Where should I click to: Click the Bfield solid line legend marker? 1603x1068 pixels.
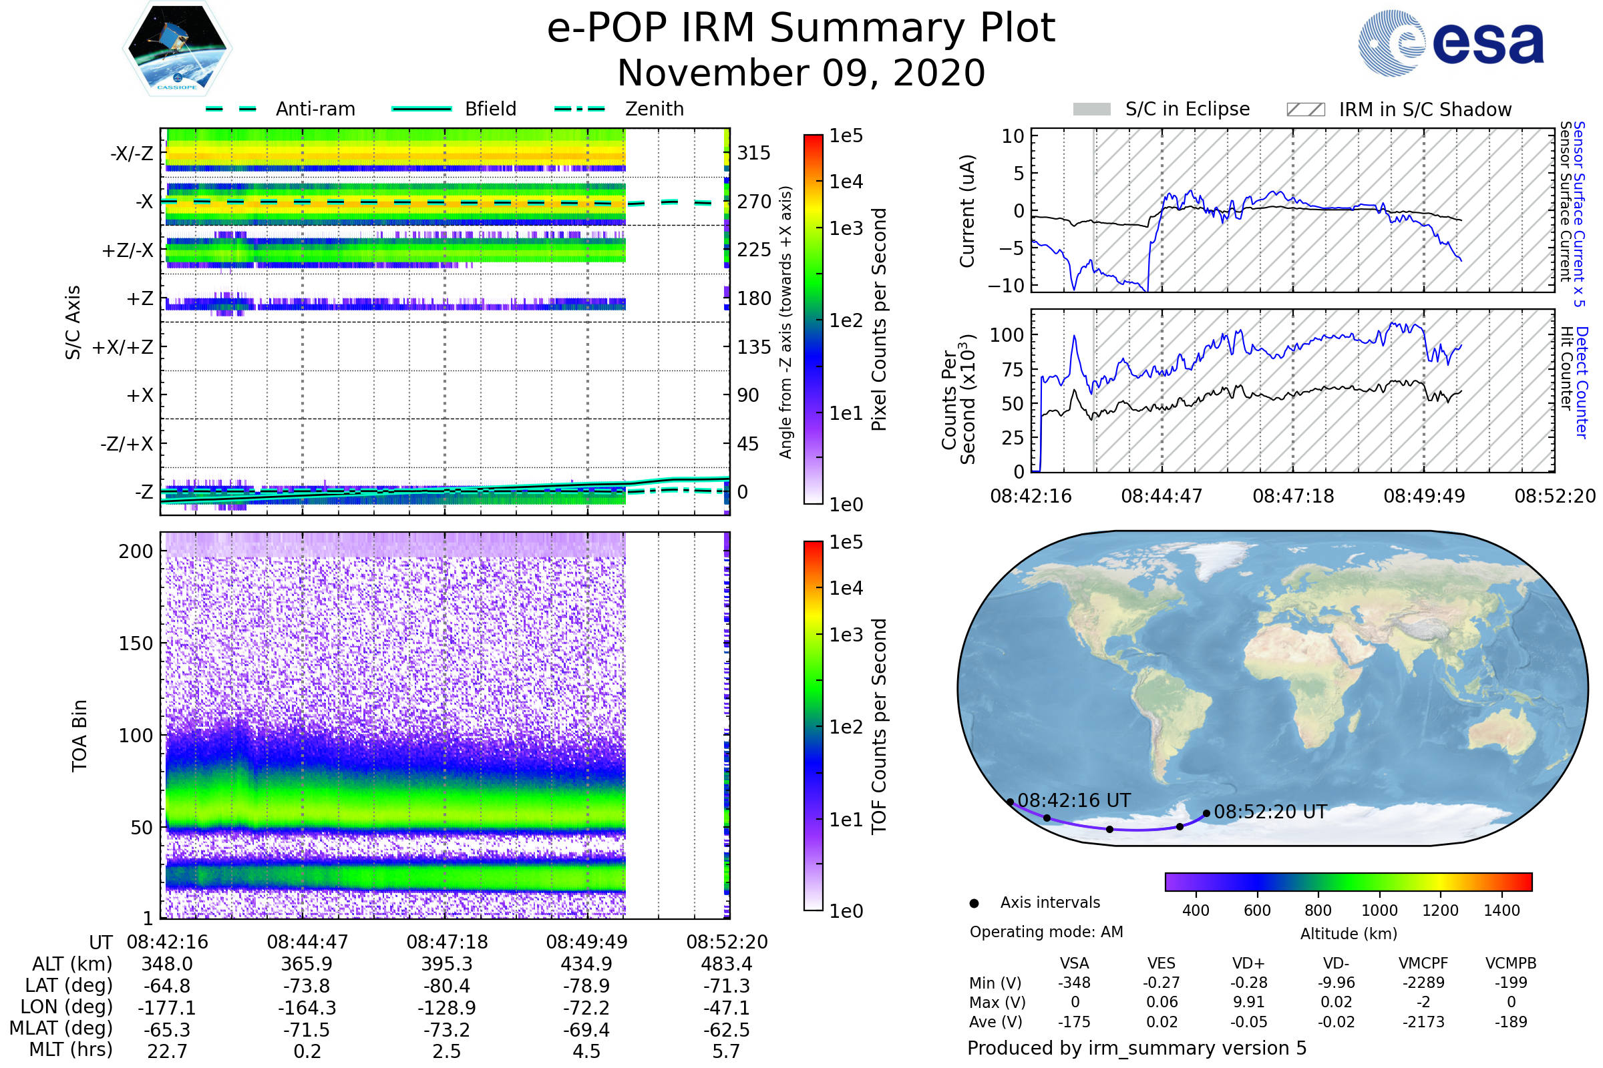[422, 109]
